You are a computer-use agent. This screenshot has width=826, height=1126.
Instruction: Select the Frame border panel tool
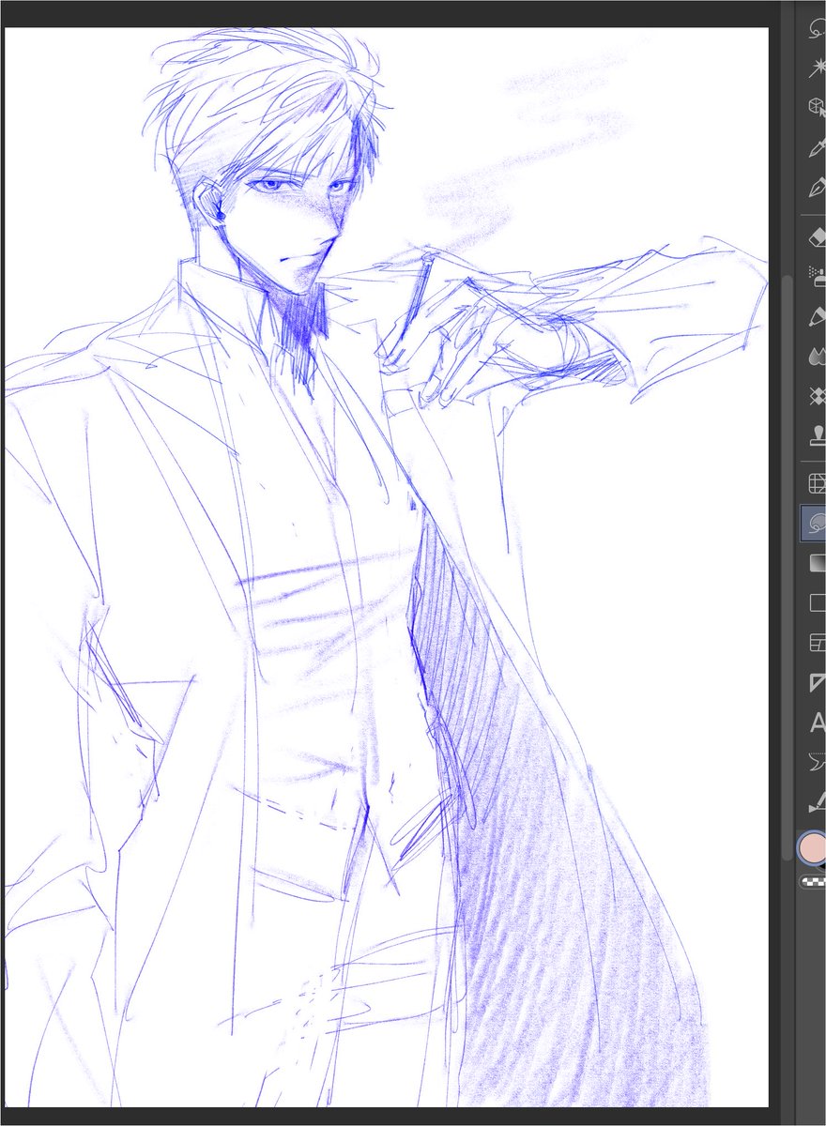pyautogui.click(x=816, y=643)
